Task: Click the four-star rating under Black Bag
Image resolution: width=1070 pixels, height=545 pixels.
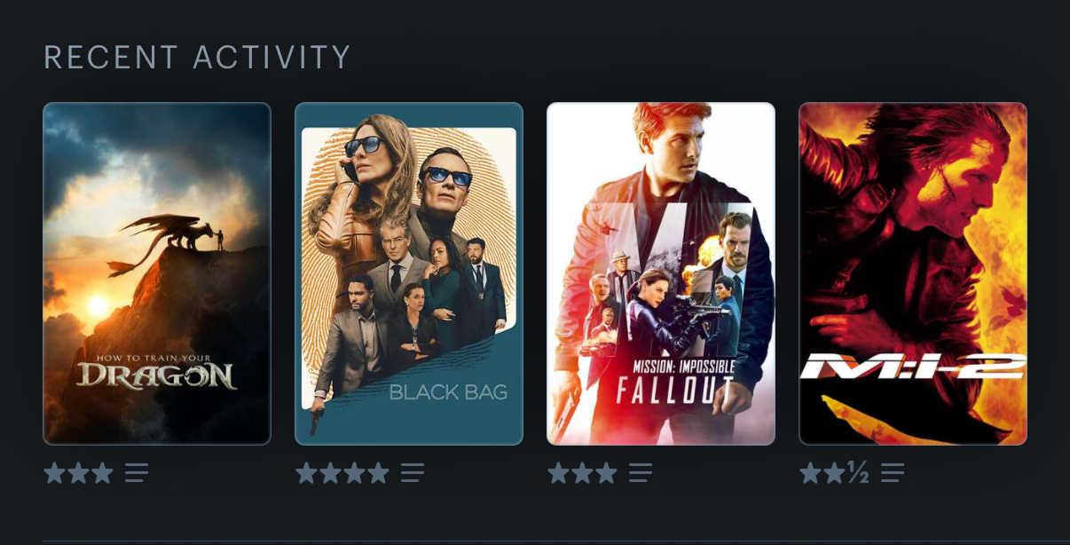Action: pos(342,472)
